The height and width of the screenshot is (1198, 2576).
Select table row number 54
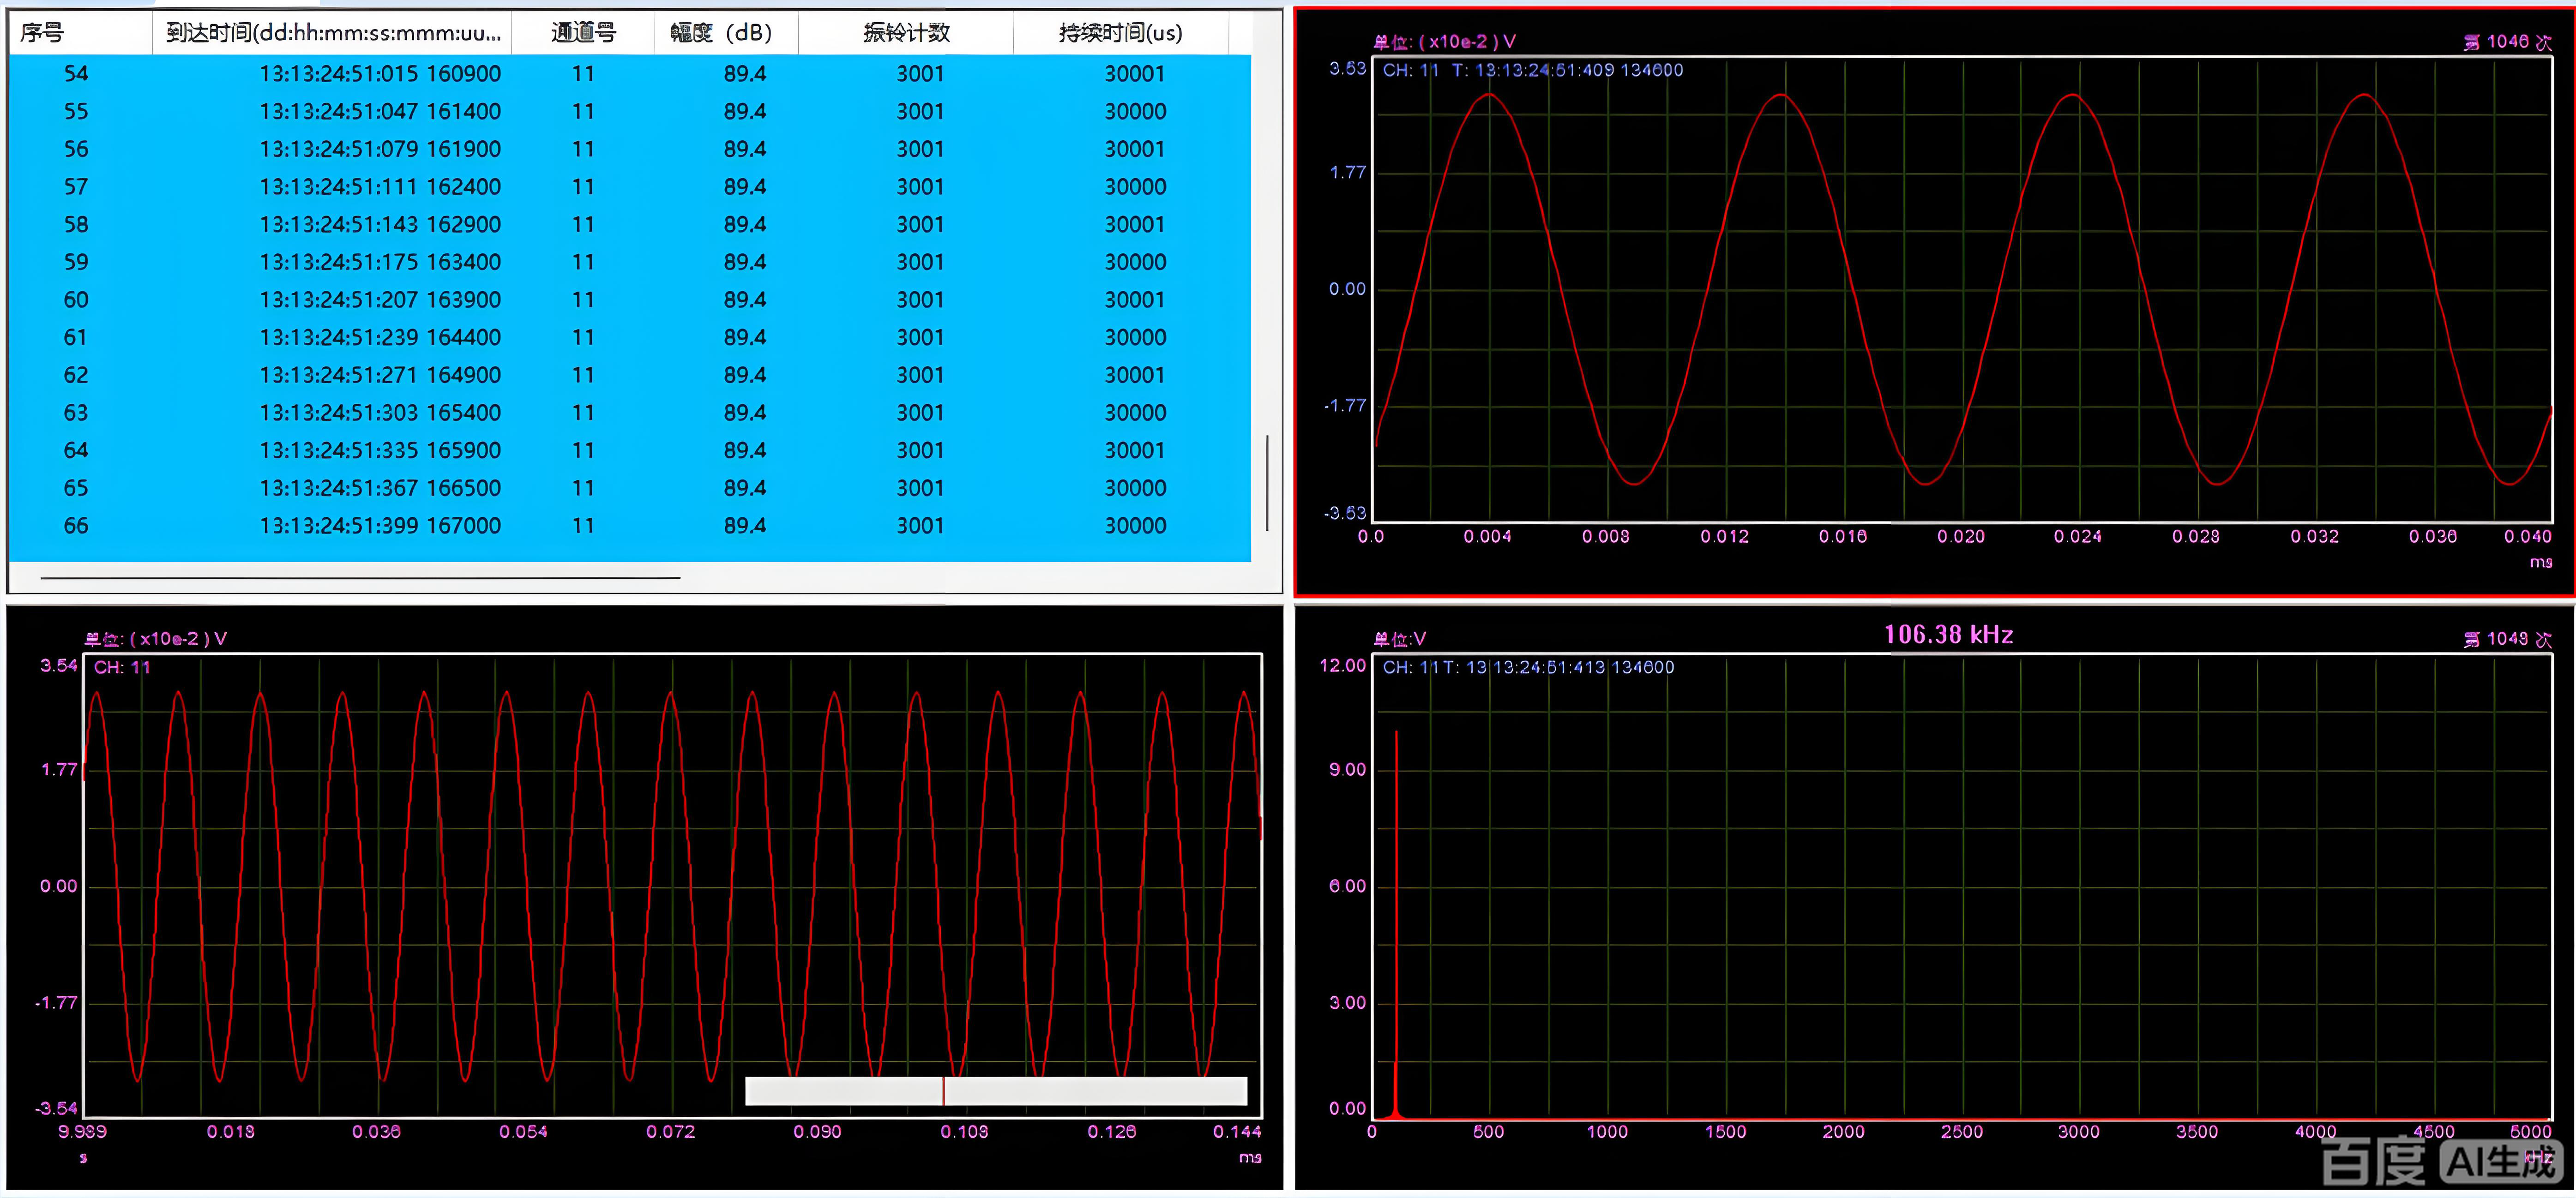click(76, 74)
